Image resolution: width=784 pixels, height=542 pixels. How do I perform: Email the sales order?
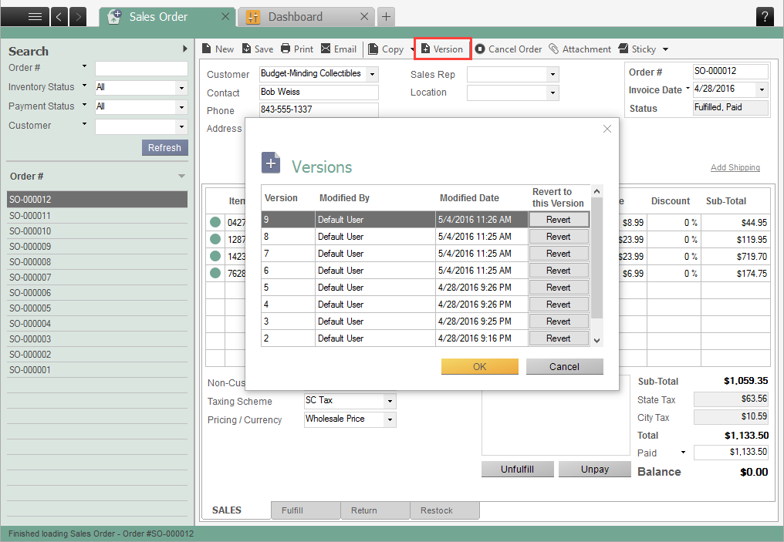pyautogui.click(x=339, y=49)
